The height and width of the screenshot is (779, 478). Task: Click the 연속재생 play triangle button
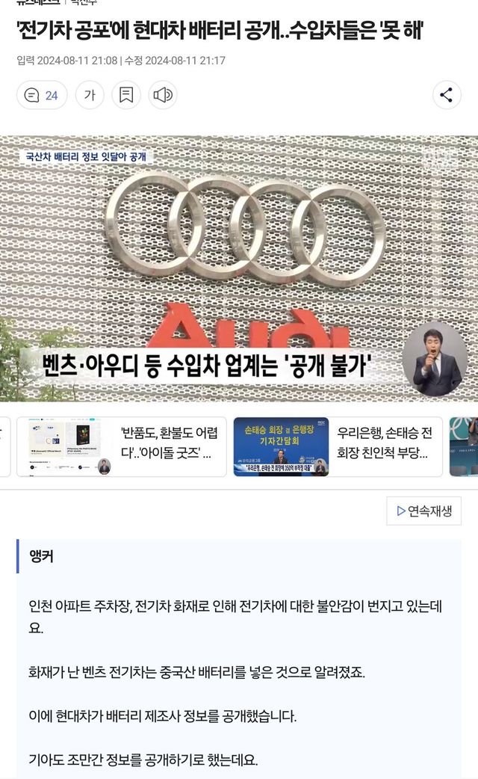[424, 511]
